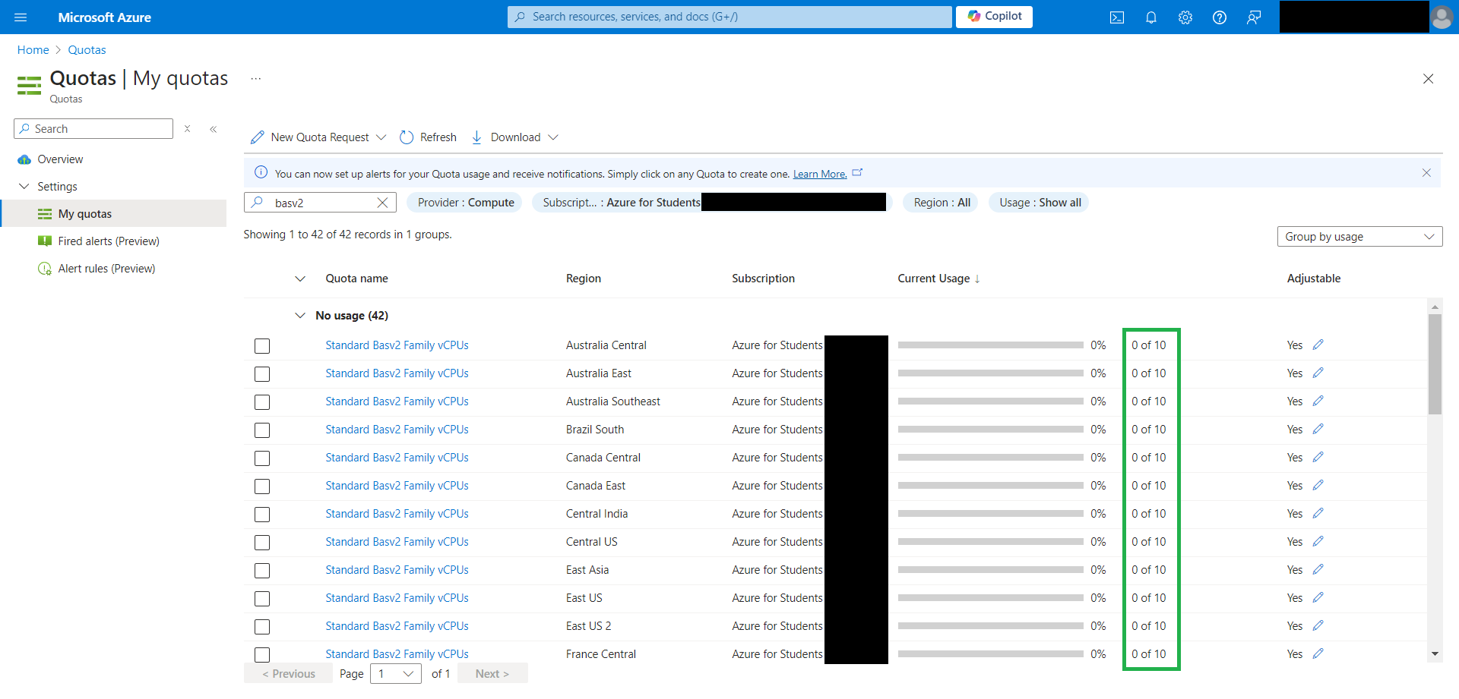This screenshot has height=699, width=1459.
Task: Edit quota for Central India row
Action: (x=1318, y=513)
